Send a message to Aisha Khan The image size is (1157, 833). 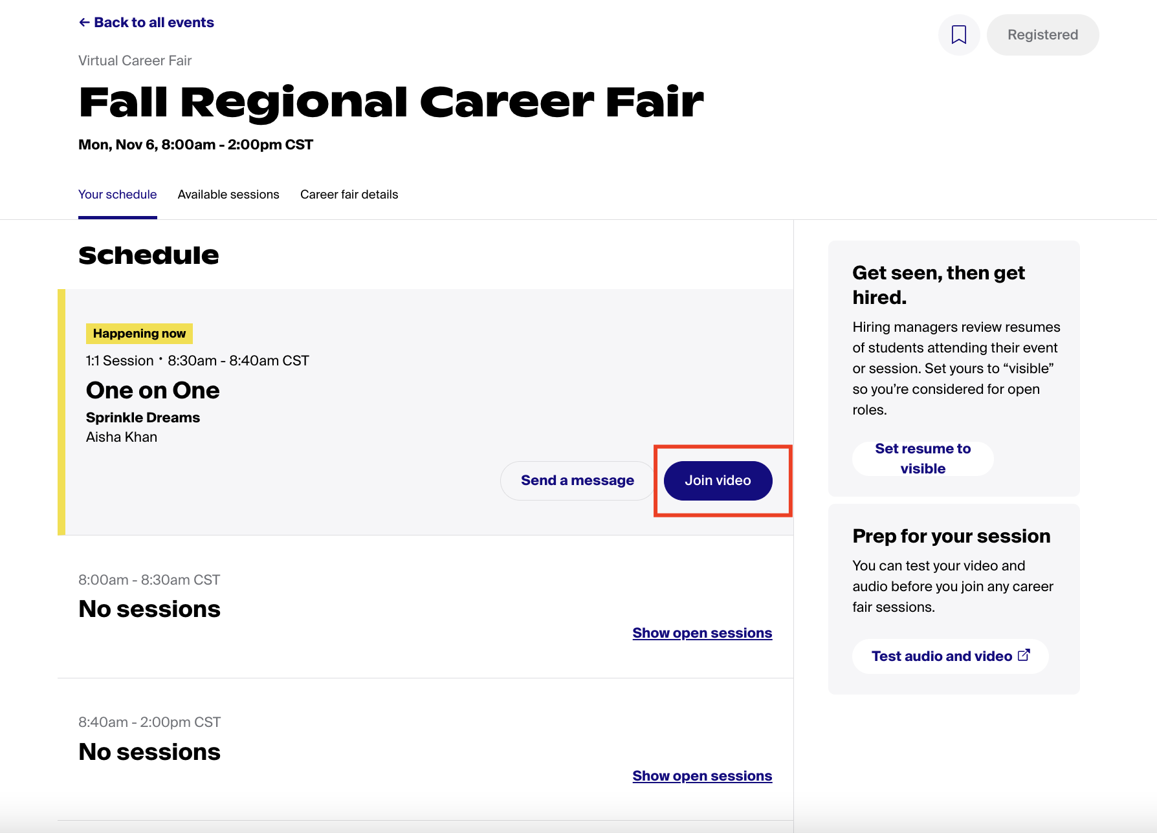point(577,481)
